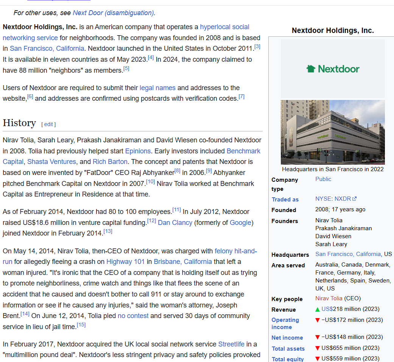Click the red decrease arrow beside Total assets
The width and height of the screenshot is (394, 362).
coord(318,348)
